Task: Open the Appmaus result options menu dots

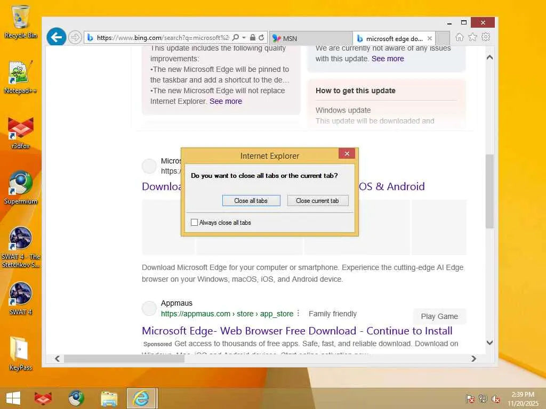Action: click(299, 313)
